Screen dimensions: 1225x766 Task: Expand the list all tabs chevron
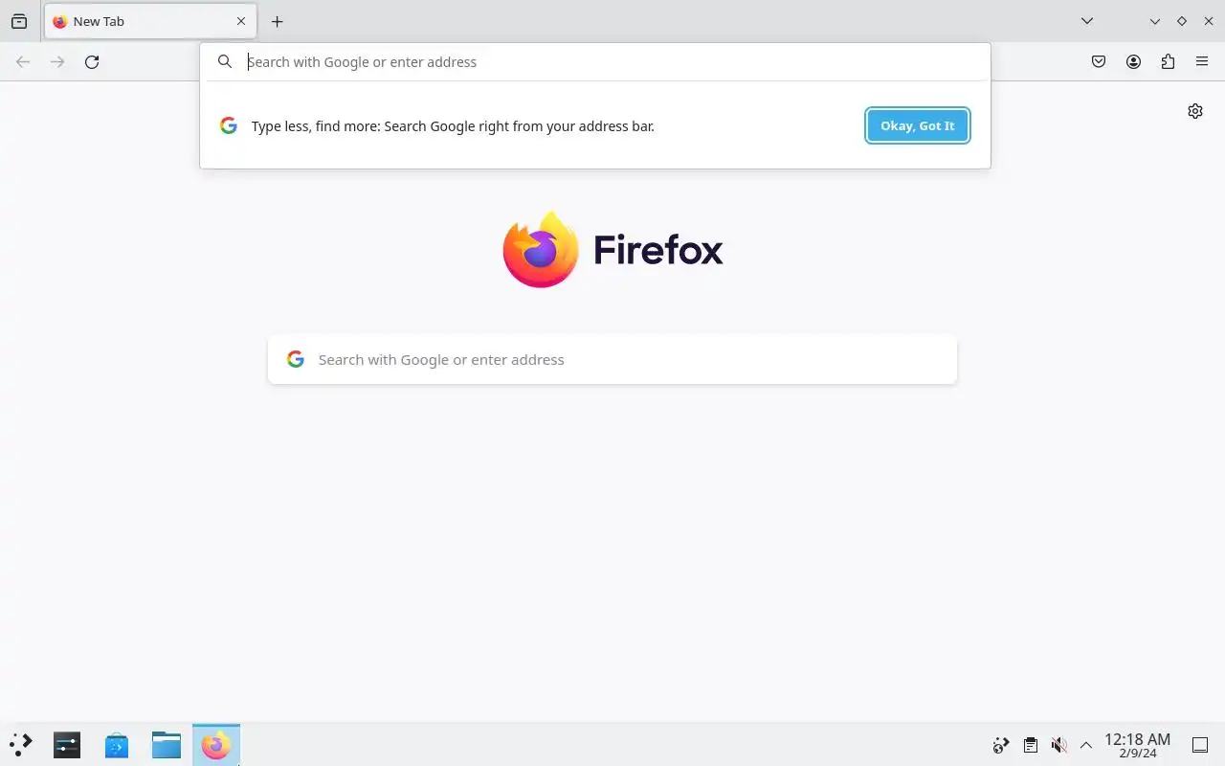click(1087, 21)
